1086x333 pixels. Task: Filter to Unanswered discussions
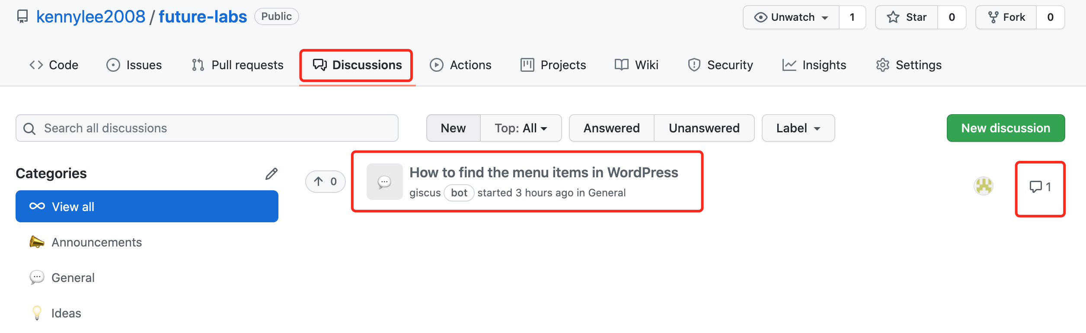704,128
